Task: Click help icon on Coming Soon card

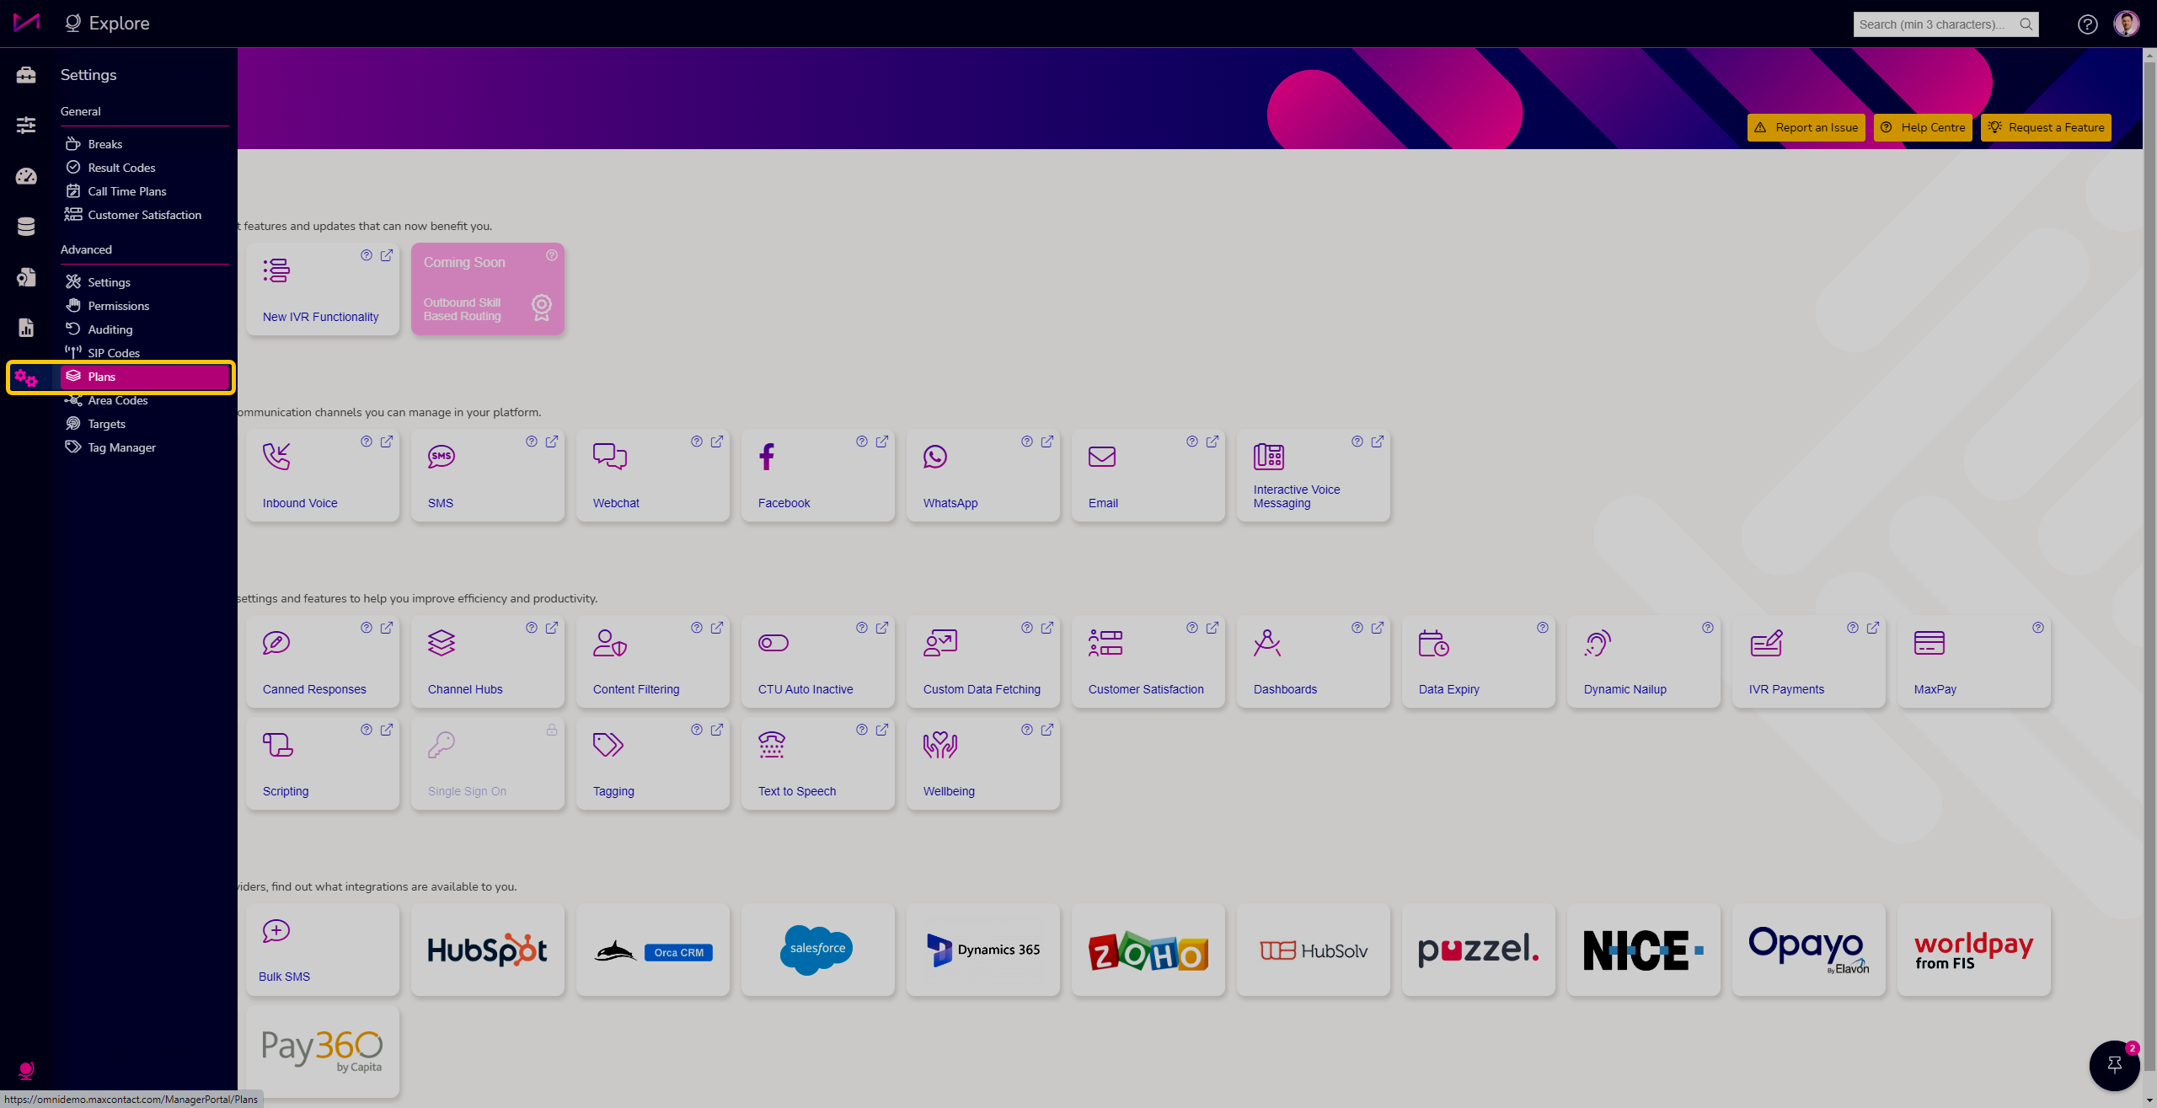Action: point(552,255)
